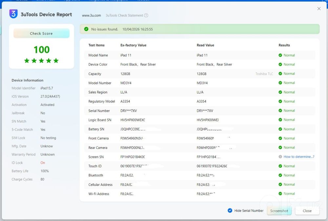Screen dimensions: 328x221
Task: Select the Warranty Period value Unknown
Action: point(48,154)
